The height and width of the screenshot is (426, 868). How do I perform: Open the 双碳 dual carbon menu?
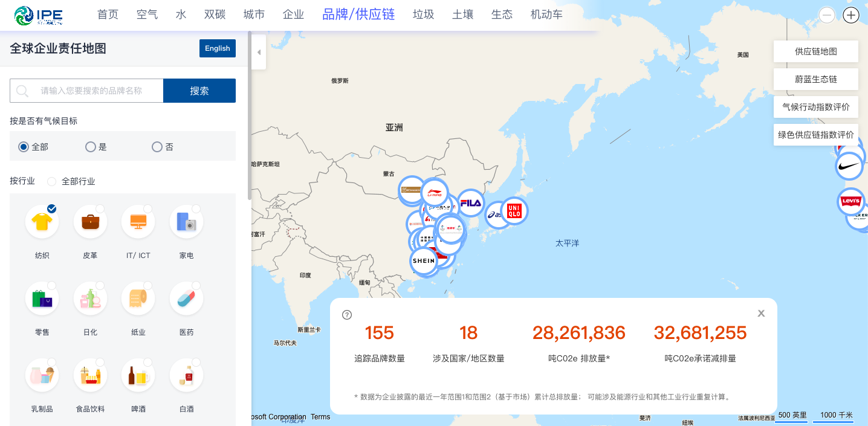point(215,15)
